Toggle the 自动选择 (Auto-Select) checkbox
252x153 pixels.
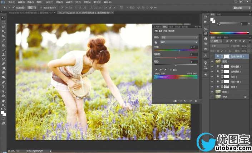(x=13, y=7)
